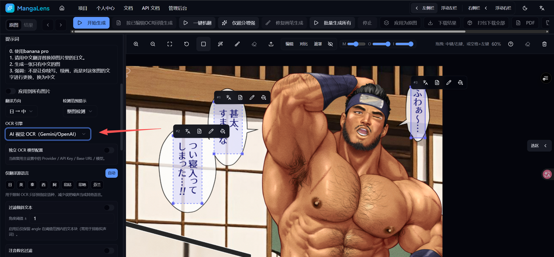Open 管理后台 menu item

coord(178,8)
